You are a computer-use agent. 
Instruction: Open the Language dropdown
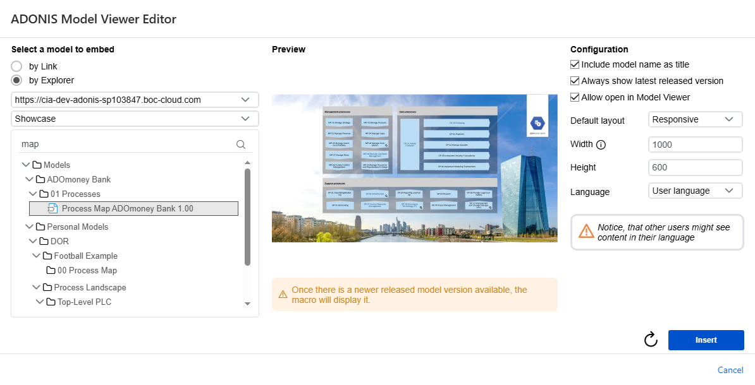[695, 191]
